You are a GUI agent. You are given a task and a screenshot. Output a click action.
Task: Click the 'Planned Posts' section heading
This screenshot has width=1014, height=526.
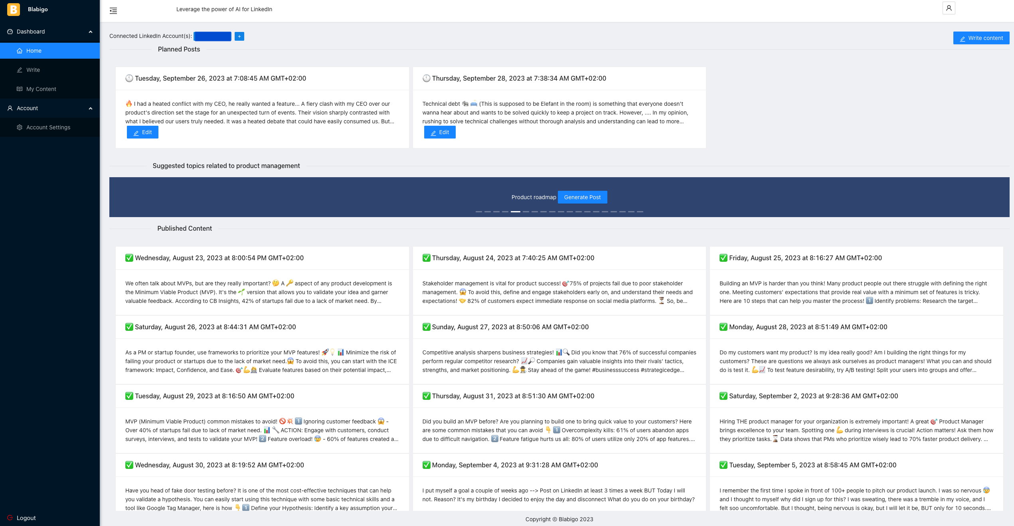(179, 49)
